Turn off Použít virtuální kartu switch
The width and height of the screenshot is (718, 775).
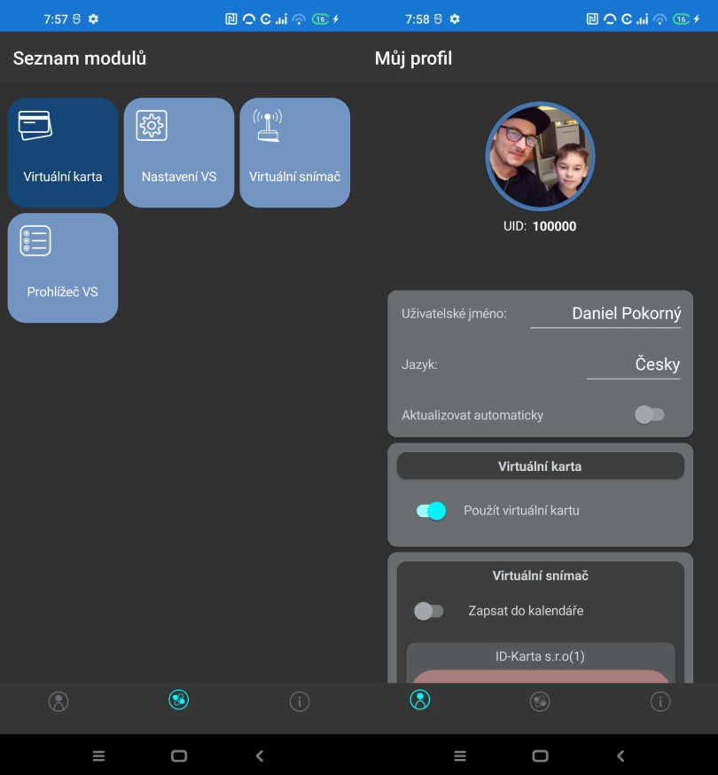432,511
